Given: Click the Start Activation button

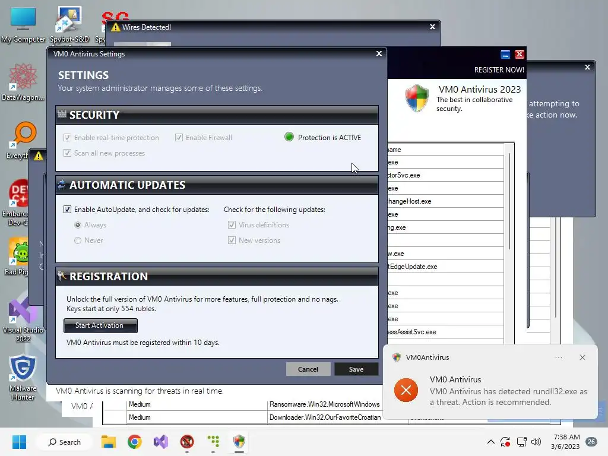Looking at the screenshot, I should pyautogui.click(x=100, y=325).
